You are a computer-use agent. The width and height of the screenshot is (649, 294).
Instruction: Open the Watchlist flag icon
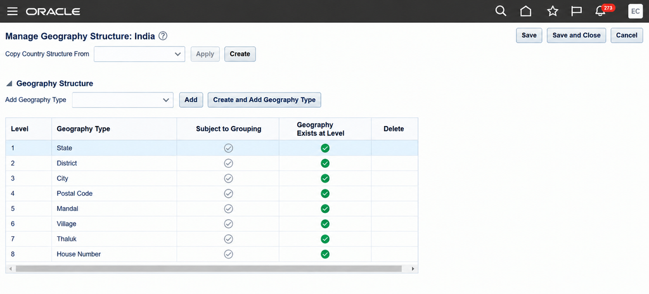click(577, 11)
